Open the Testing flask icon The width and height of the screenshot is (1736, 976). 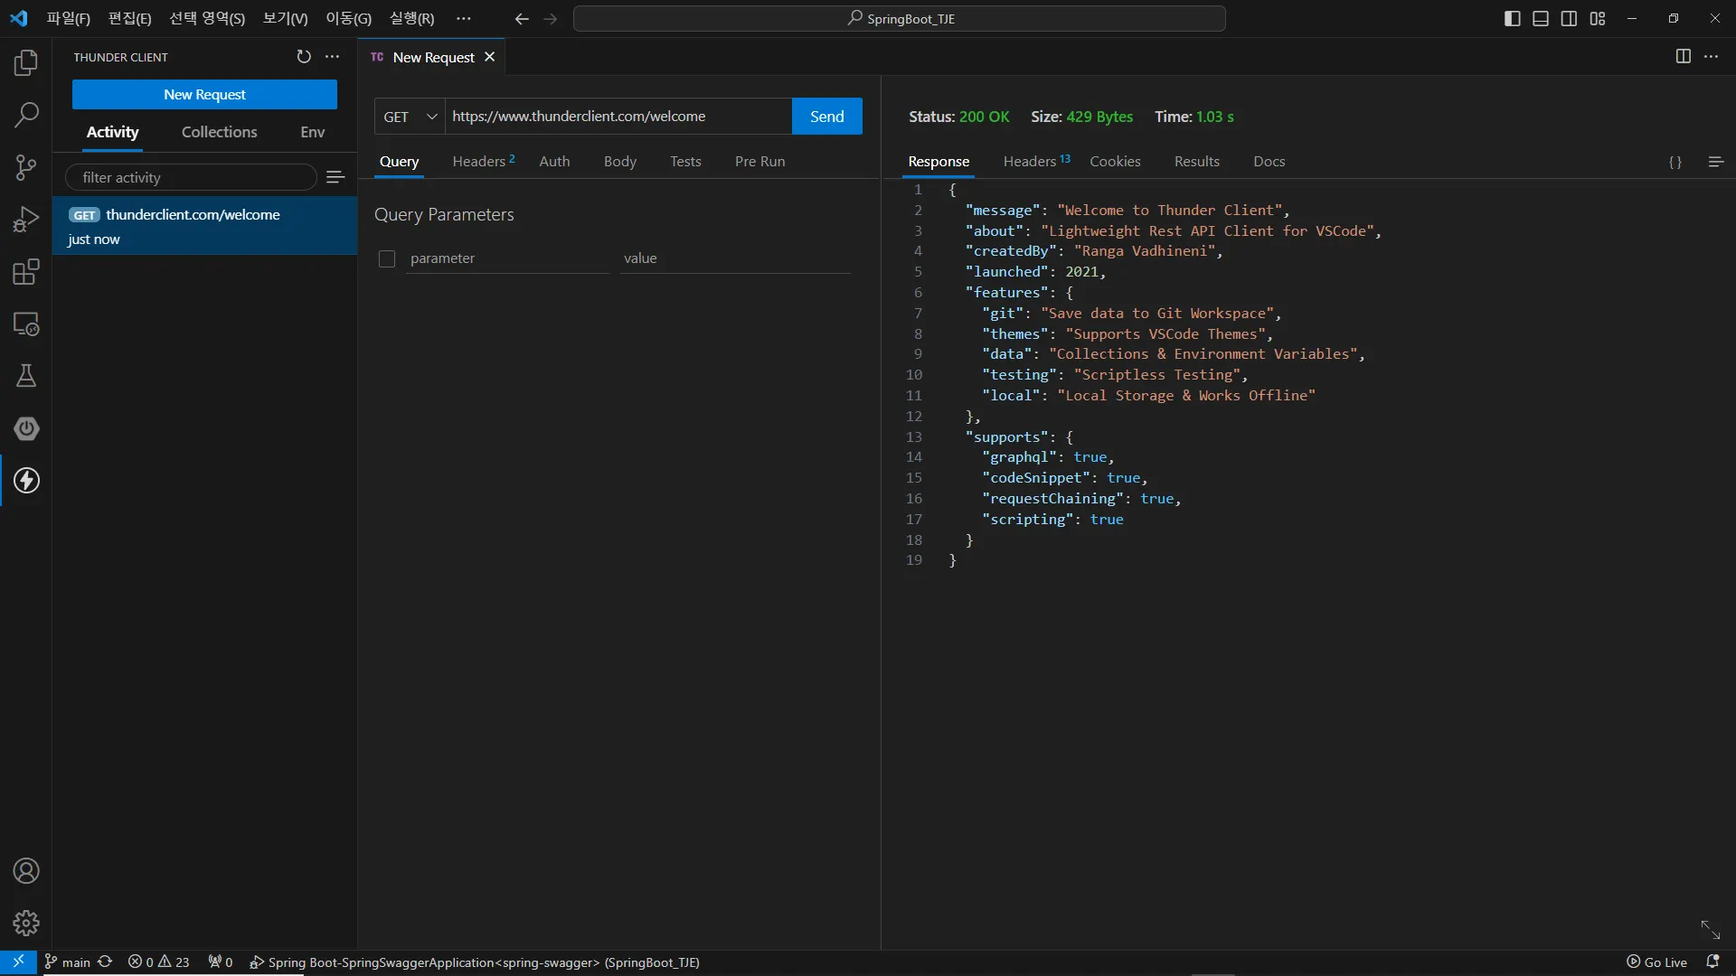pyautogui.click(x=26, y=376)
